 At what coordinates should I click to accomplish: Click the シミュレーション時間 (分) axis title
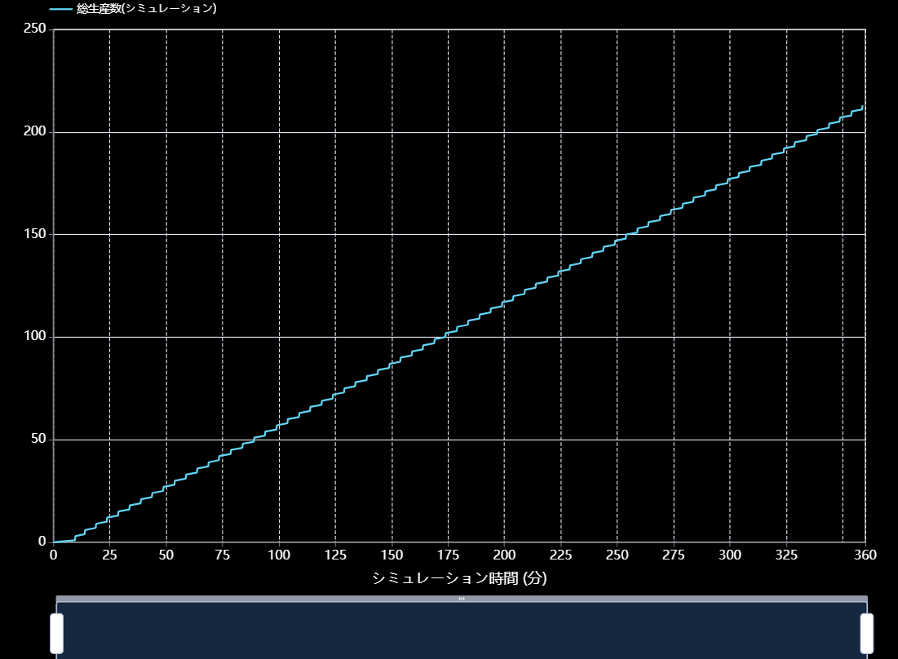(459, 578)
